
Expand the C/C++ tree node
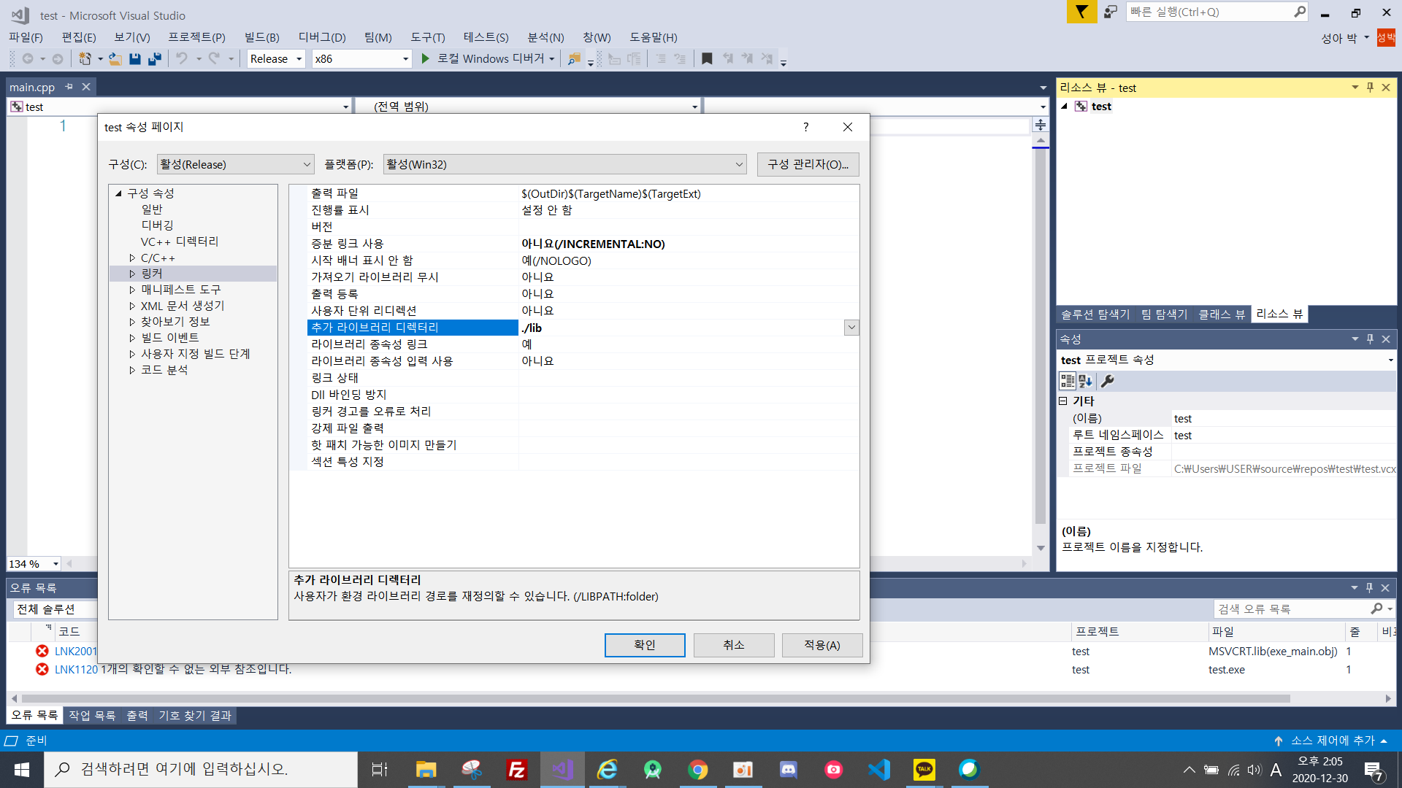coord(132,258)
